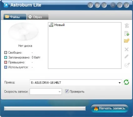
Task: Click the Запланировано cyan color square
Action: [x=6, y=57]
